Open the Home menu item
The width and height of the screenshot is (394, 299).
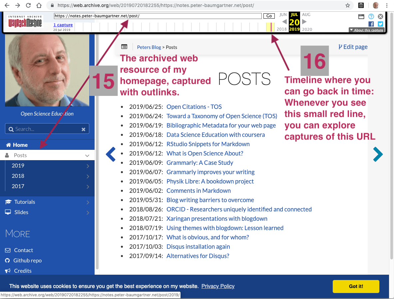coord(20,145)
